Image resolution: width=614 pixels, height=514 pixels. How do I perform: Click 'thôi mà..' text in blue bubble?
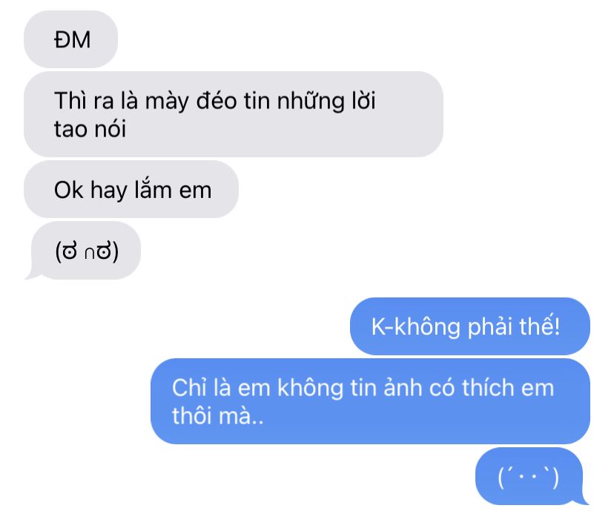click(x=218, y=415)
